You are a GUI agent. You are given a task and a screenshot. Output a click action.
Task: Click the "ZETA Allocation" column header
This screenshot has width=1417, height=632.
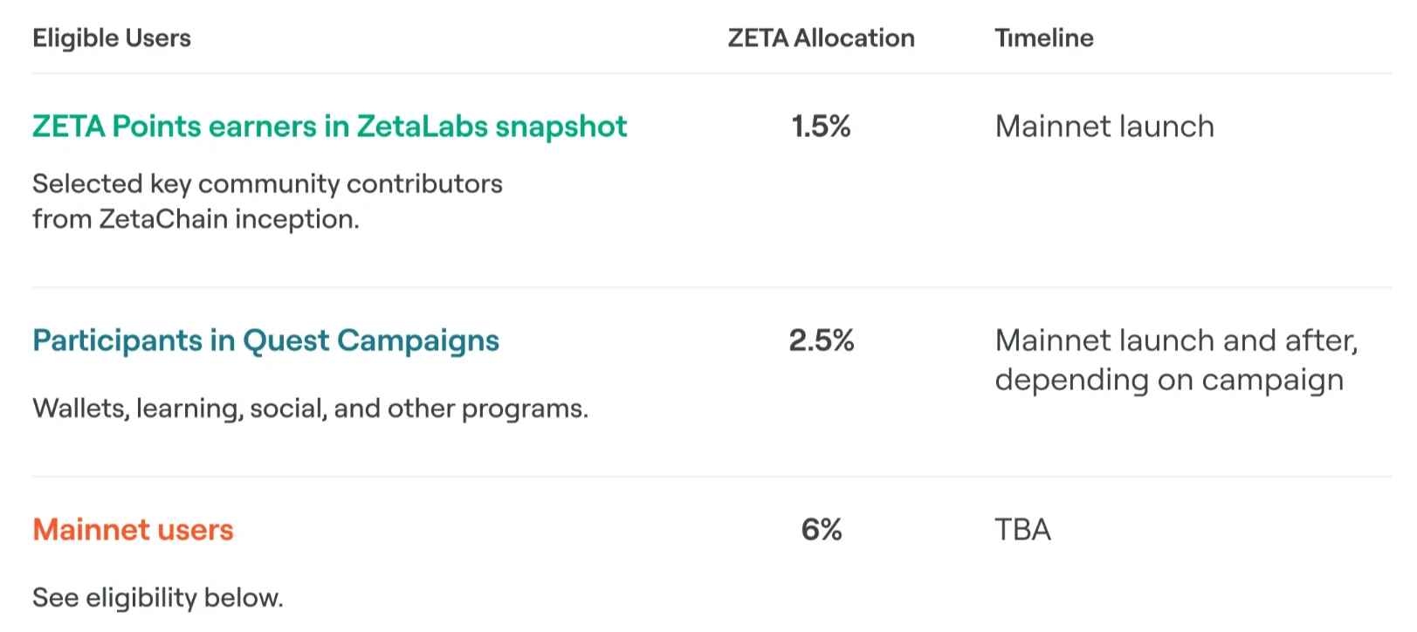click(821, 38)
